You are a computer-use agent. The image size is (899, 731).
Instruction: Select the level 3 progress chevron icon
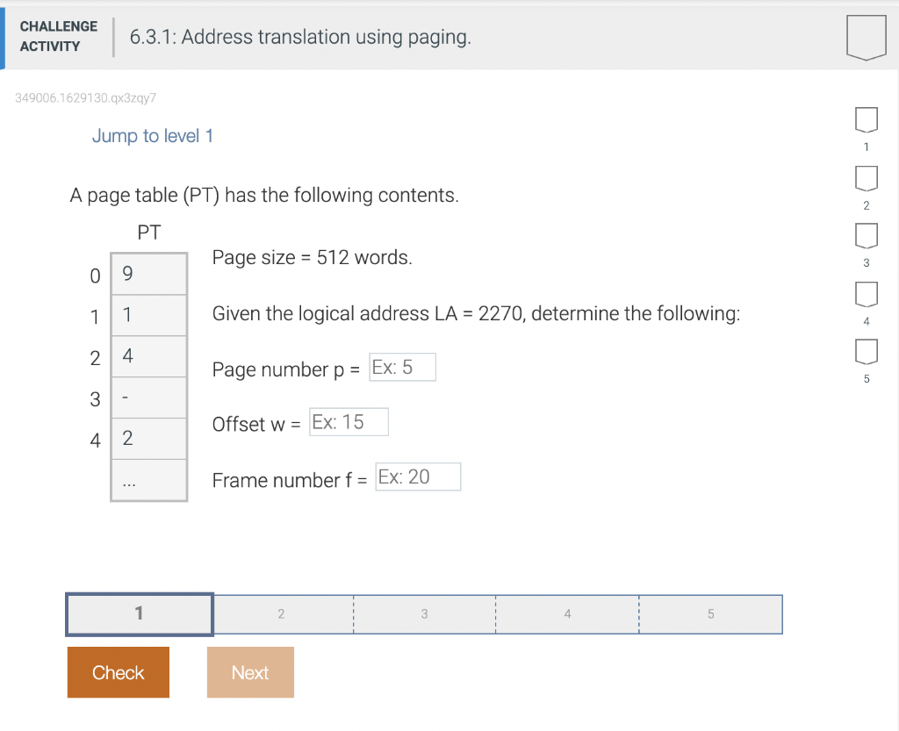click(866, 237)
